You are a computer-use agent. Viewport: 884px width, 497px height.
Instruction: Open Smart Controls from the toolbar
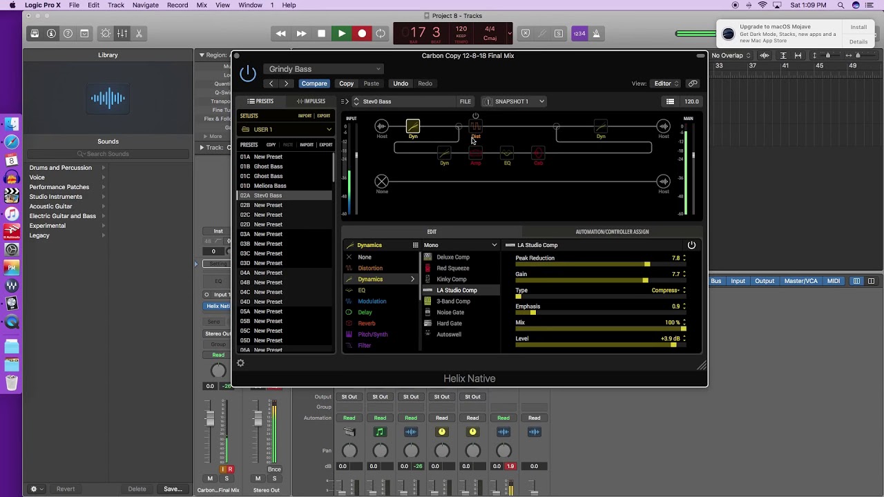pos(106,33)
